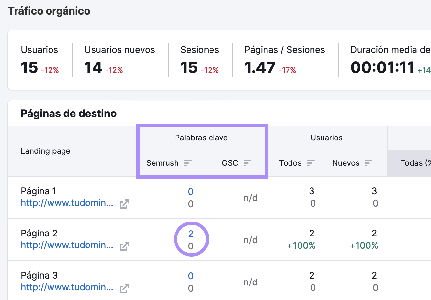Click the n/d GSC cell for Página 1

pyautogui.click(x=251, y=198)
